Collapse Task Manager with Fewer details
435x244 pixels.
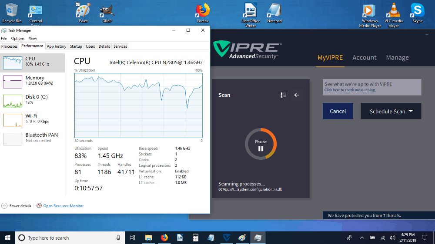(17, 206)
